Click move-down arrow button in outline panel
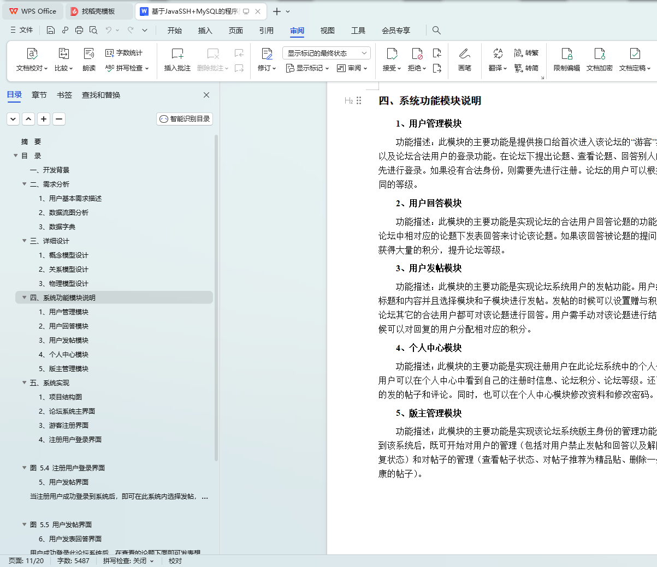Image resolution: width=657 pixels, height=567 pixels. coord(13,119)
